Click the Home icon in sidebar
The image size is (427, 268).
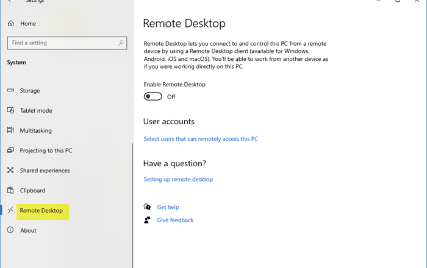pyautogui.click(x=10, y=24)
